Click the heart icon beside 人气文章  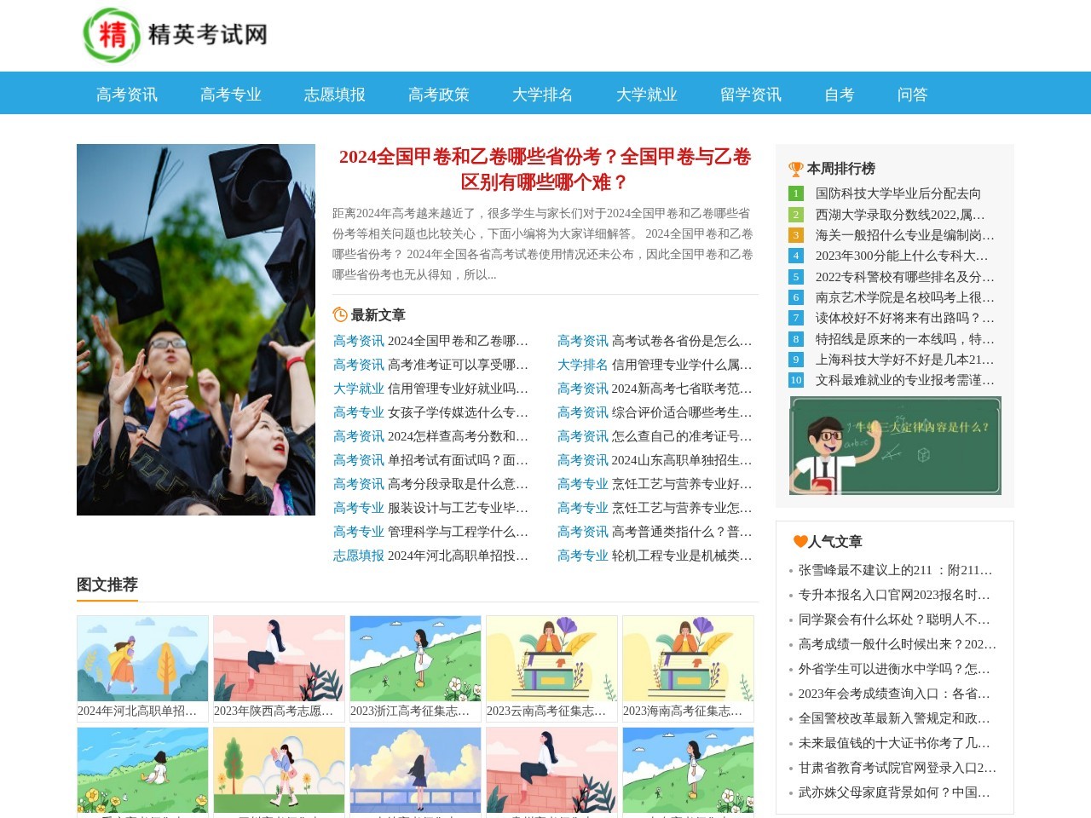click(800, 541)
